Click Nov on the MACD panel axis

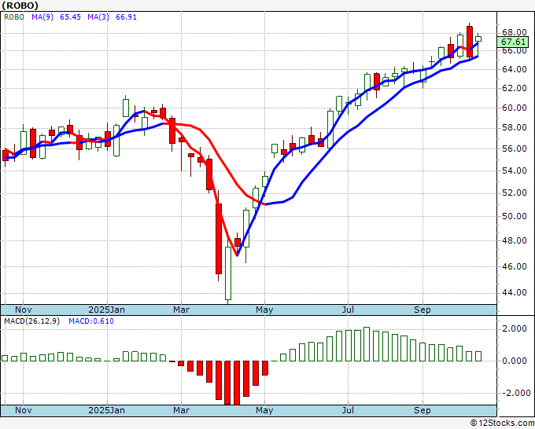(24, 410)
